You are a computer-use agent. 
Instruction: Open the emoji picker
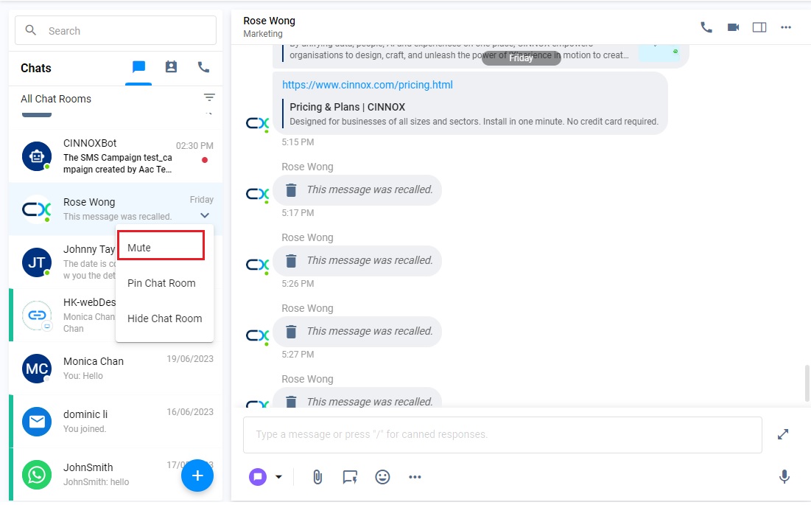click(382, 476)
